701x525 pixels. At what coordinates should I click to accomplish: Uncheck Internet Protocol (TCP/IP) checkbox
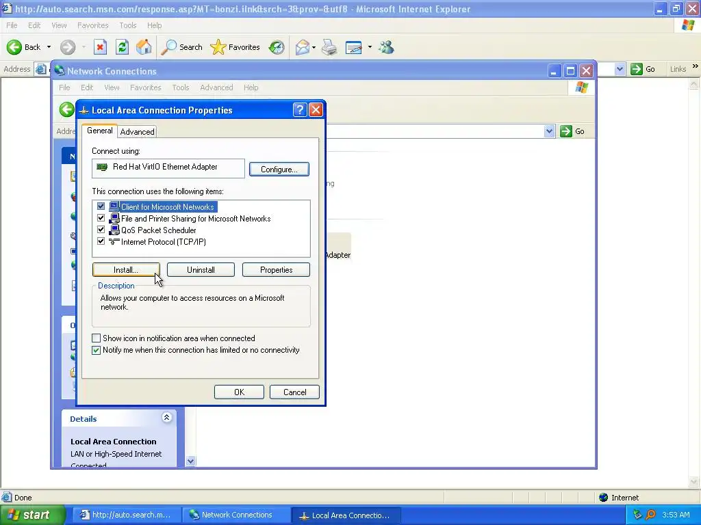[x=101, y=241]
